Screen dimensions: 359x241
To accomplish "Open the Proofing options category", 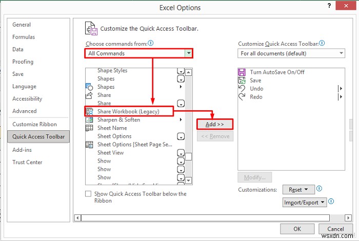I will coord(23,62).
